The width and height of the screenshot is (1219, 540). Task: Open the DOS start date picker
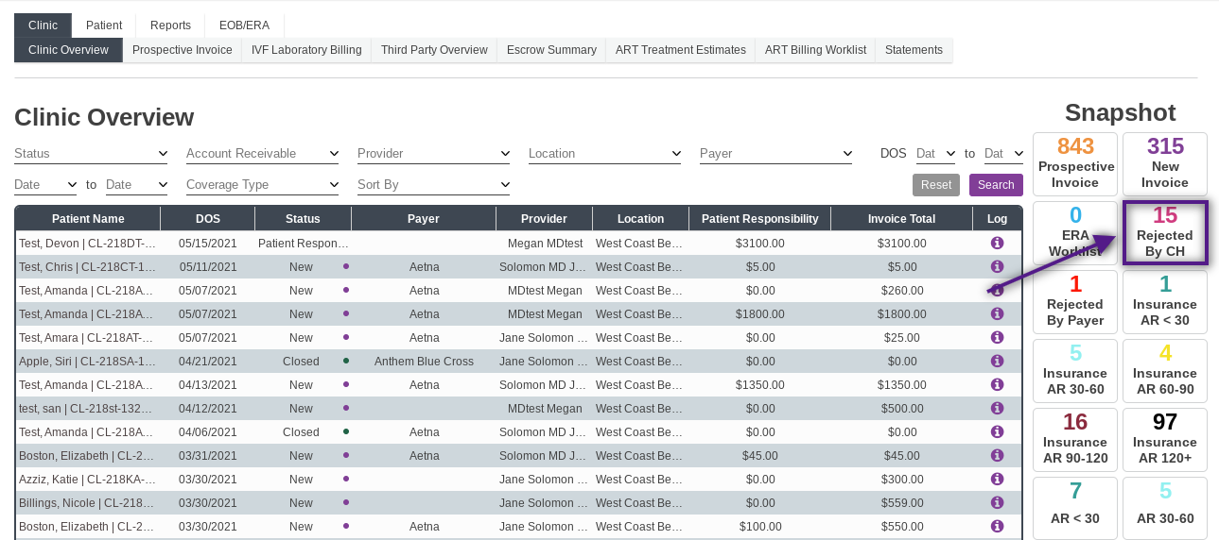click(x=936, y=154)
